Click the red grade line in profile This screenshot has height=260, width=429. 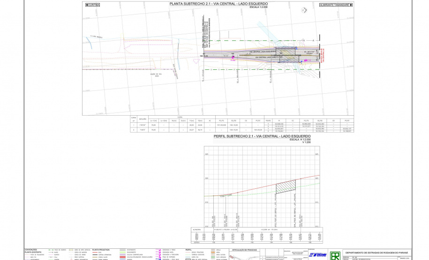[244, 190]
